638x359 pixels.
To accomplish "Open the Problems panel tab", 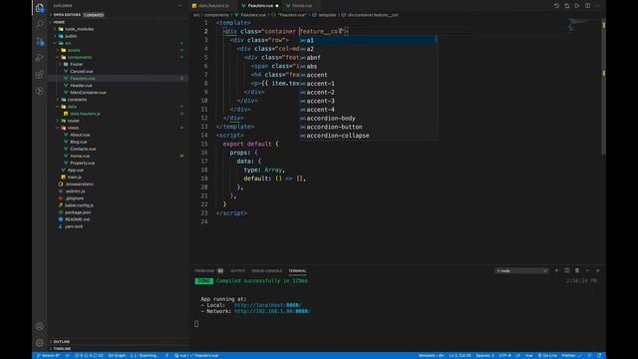I will tap(208, 270).
